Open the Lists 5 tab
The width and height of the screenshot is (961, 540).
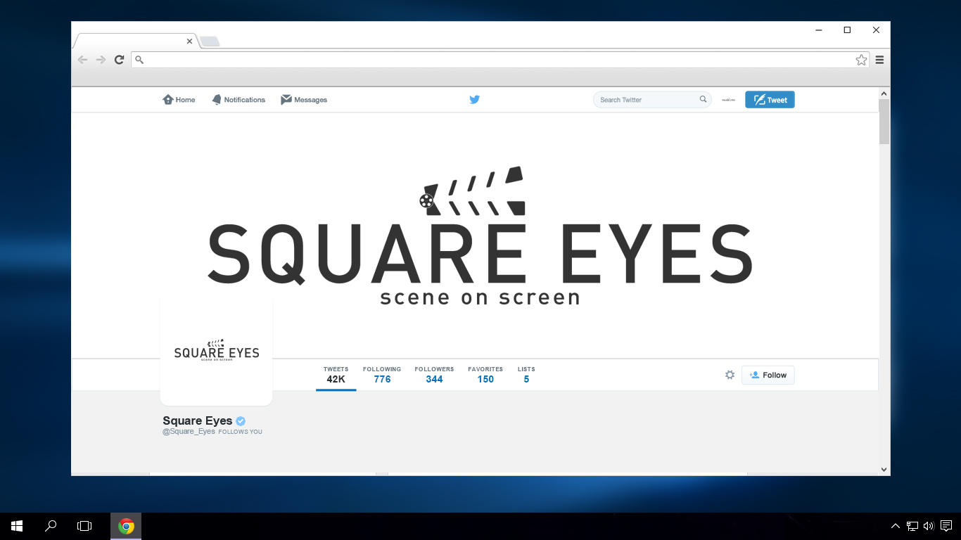[526, 375]
